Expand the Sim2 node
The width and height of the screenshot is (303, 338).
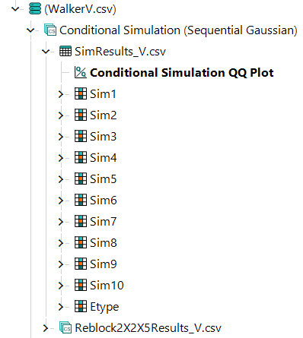61,115
